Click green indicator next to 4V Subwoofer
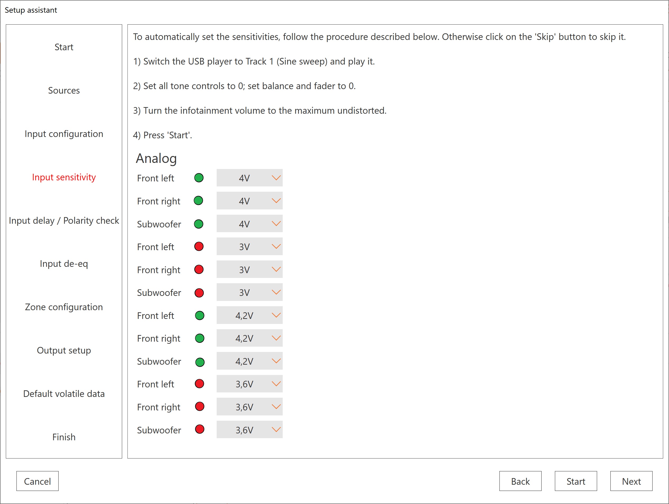This screenshot has width=669, height=504. tap(198, 224)
